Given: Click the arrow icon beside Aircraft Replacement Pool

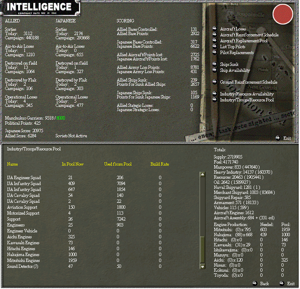Looking at the screenshot, I should (x=215, y=41).
